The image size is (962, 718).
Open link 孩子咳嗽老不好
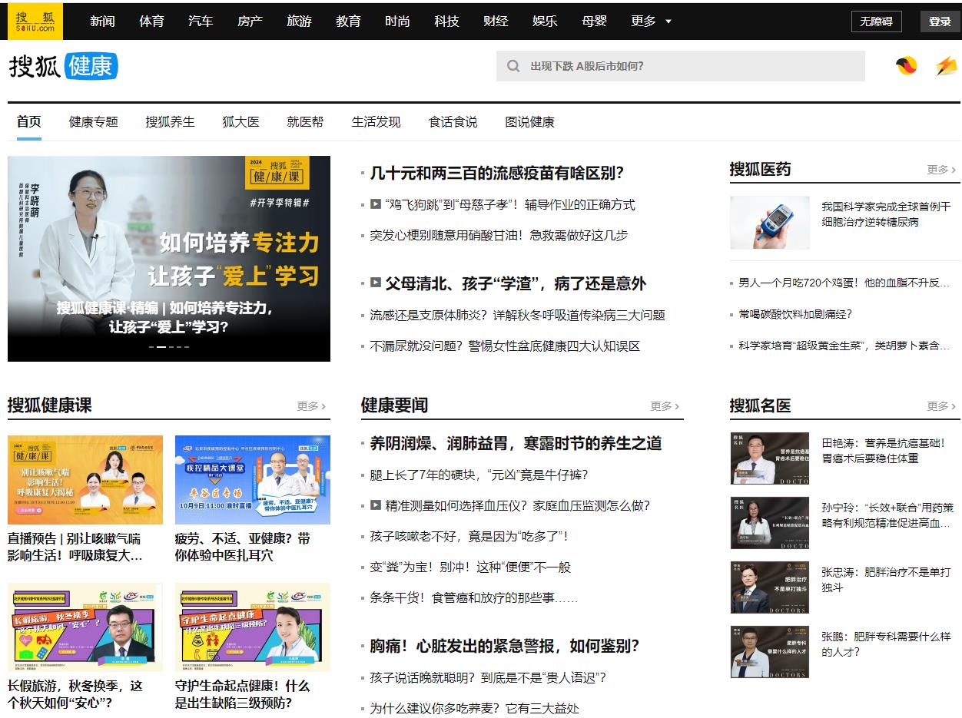pos(469,537)
